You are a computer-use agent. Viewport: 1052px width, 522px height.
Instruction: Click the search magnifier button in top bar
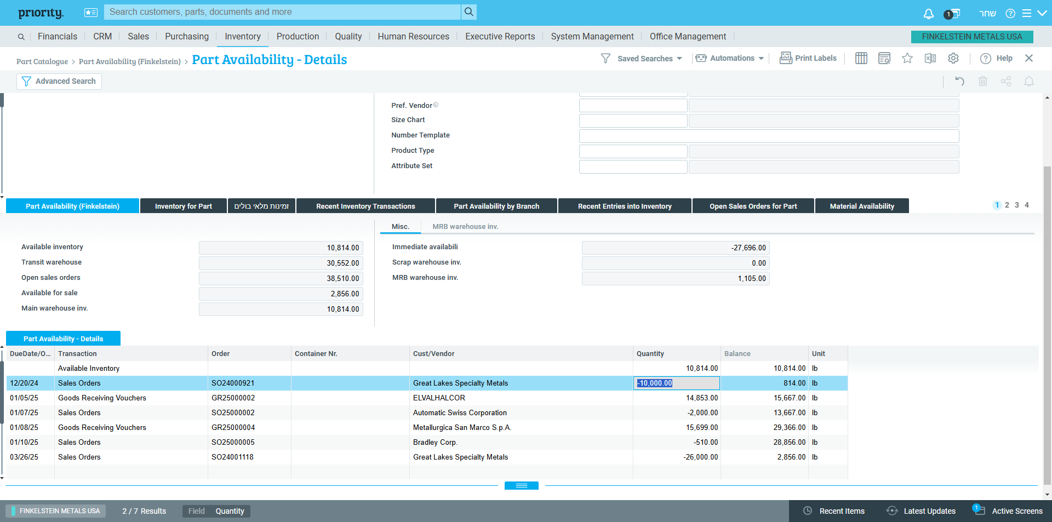468,12
